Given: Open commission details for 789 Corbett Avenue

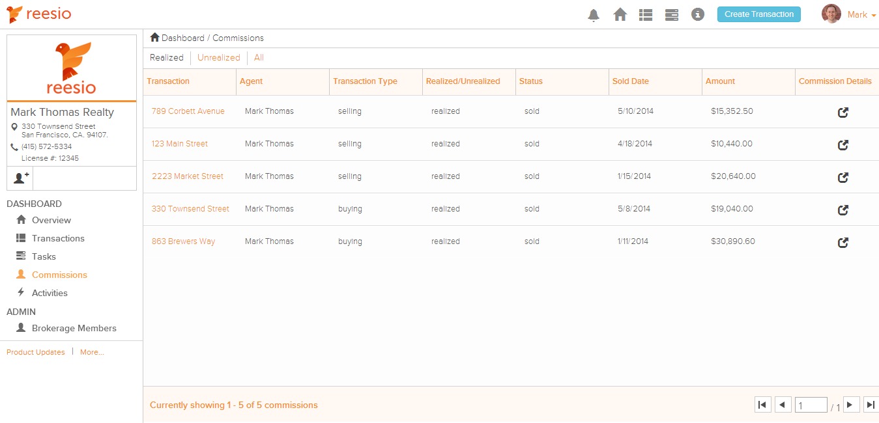Looking at the screenshot, I should tap(843, 112).
